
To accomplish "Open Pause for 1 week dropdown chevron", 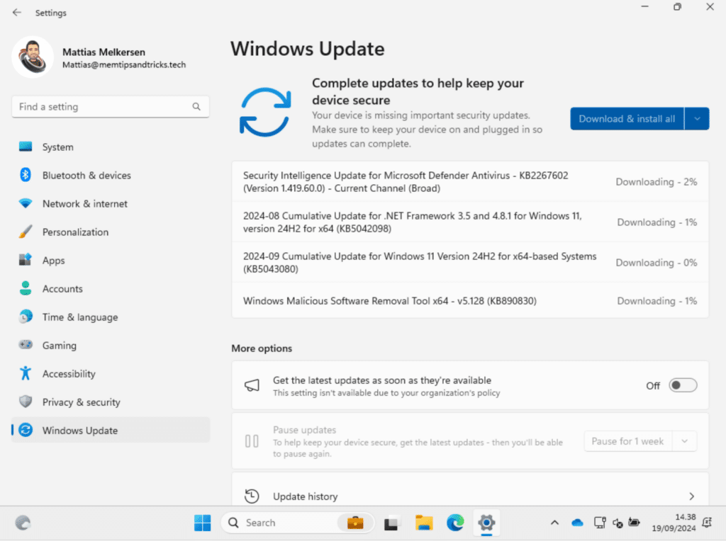I will click(x=684, y=441).
